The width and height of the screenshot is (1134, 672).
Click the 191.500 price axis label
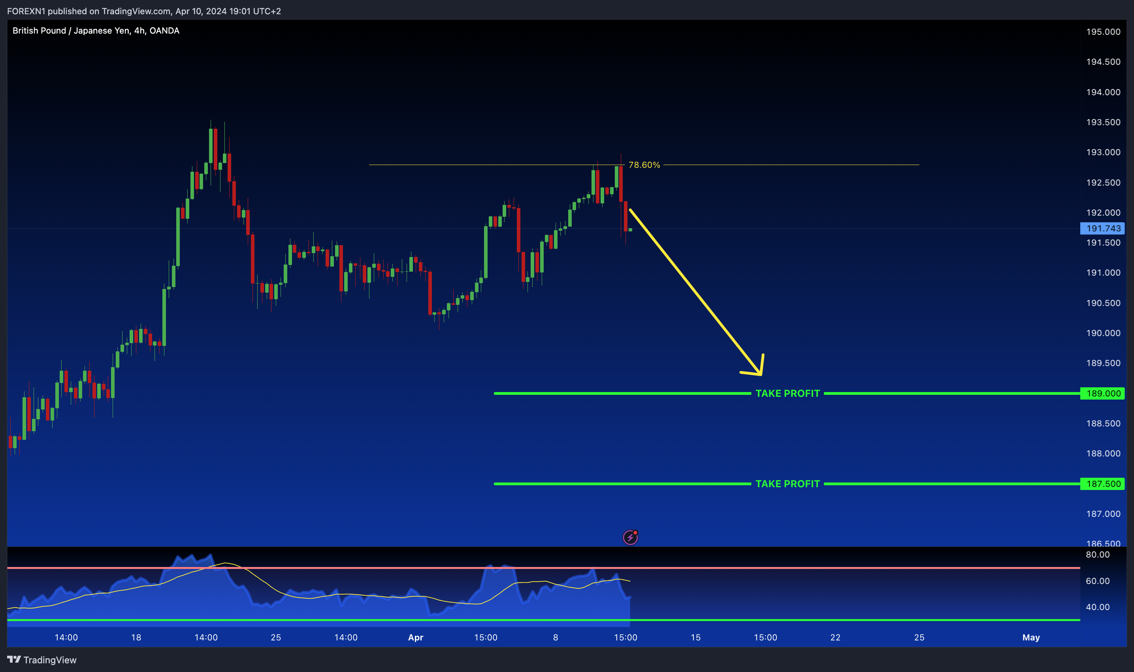pos(1103,243)
